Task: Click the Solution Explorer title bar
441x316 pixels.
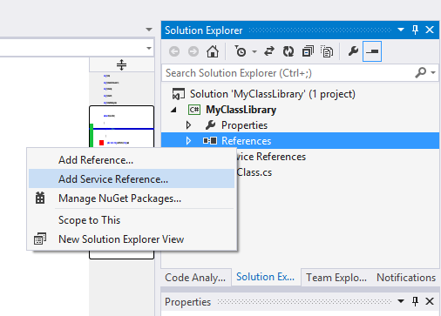Action: pyautogui.click(x=300, y=30)
